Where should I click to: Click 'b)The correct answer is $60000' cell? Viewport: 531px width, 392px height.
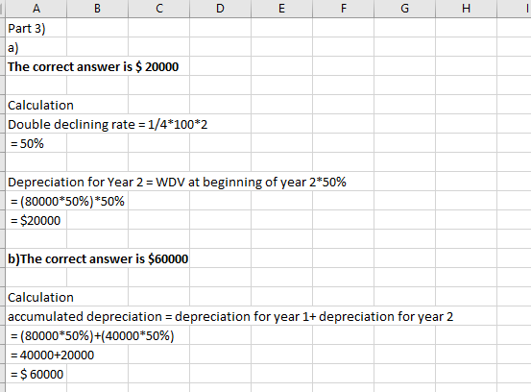[x=98, y=258]
